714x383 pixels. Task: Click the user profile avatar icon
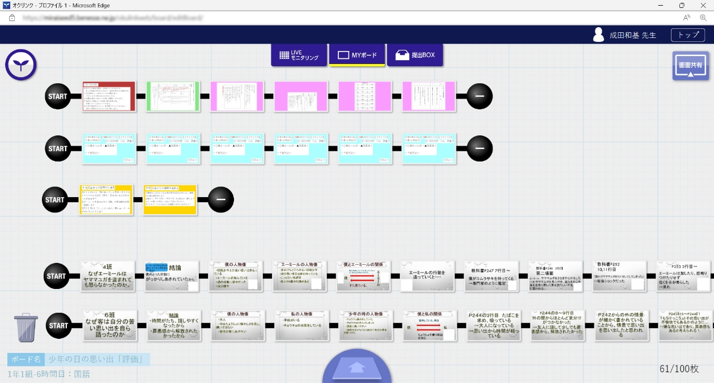coord(598,35)
